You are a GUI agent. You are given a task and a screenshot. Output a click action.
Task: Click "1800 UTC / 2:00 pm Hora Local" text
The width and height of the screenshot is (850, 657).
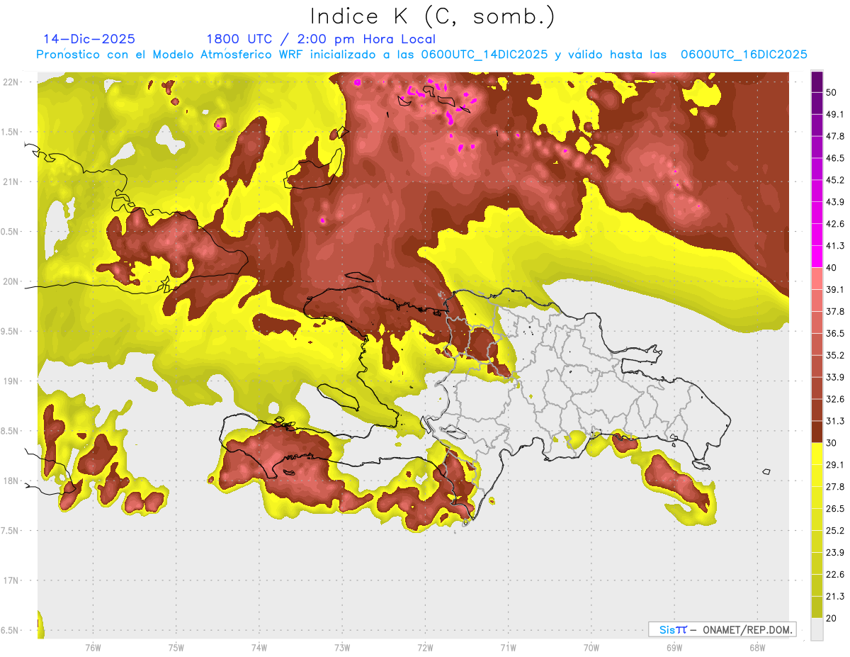pyautogui.click(x=321, y=39)
